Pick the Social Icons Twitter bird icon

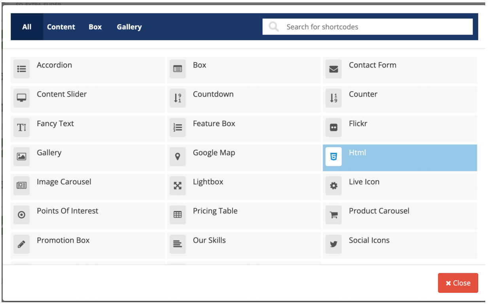[333, 244]
